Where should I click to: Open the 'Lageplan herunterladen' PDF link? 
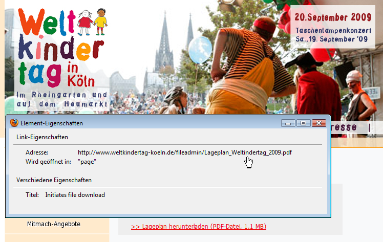199,226
